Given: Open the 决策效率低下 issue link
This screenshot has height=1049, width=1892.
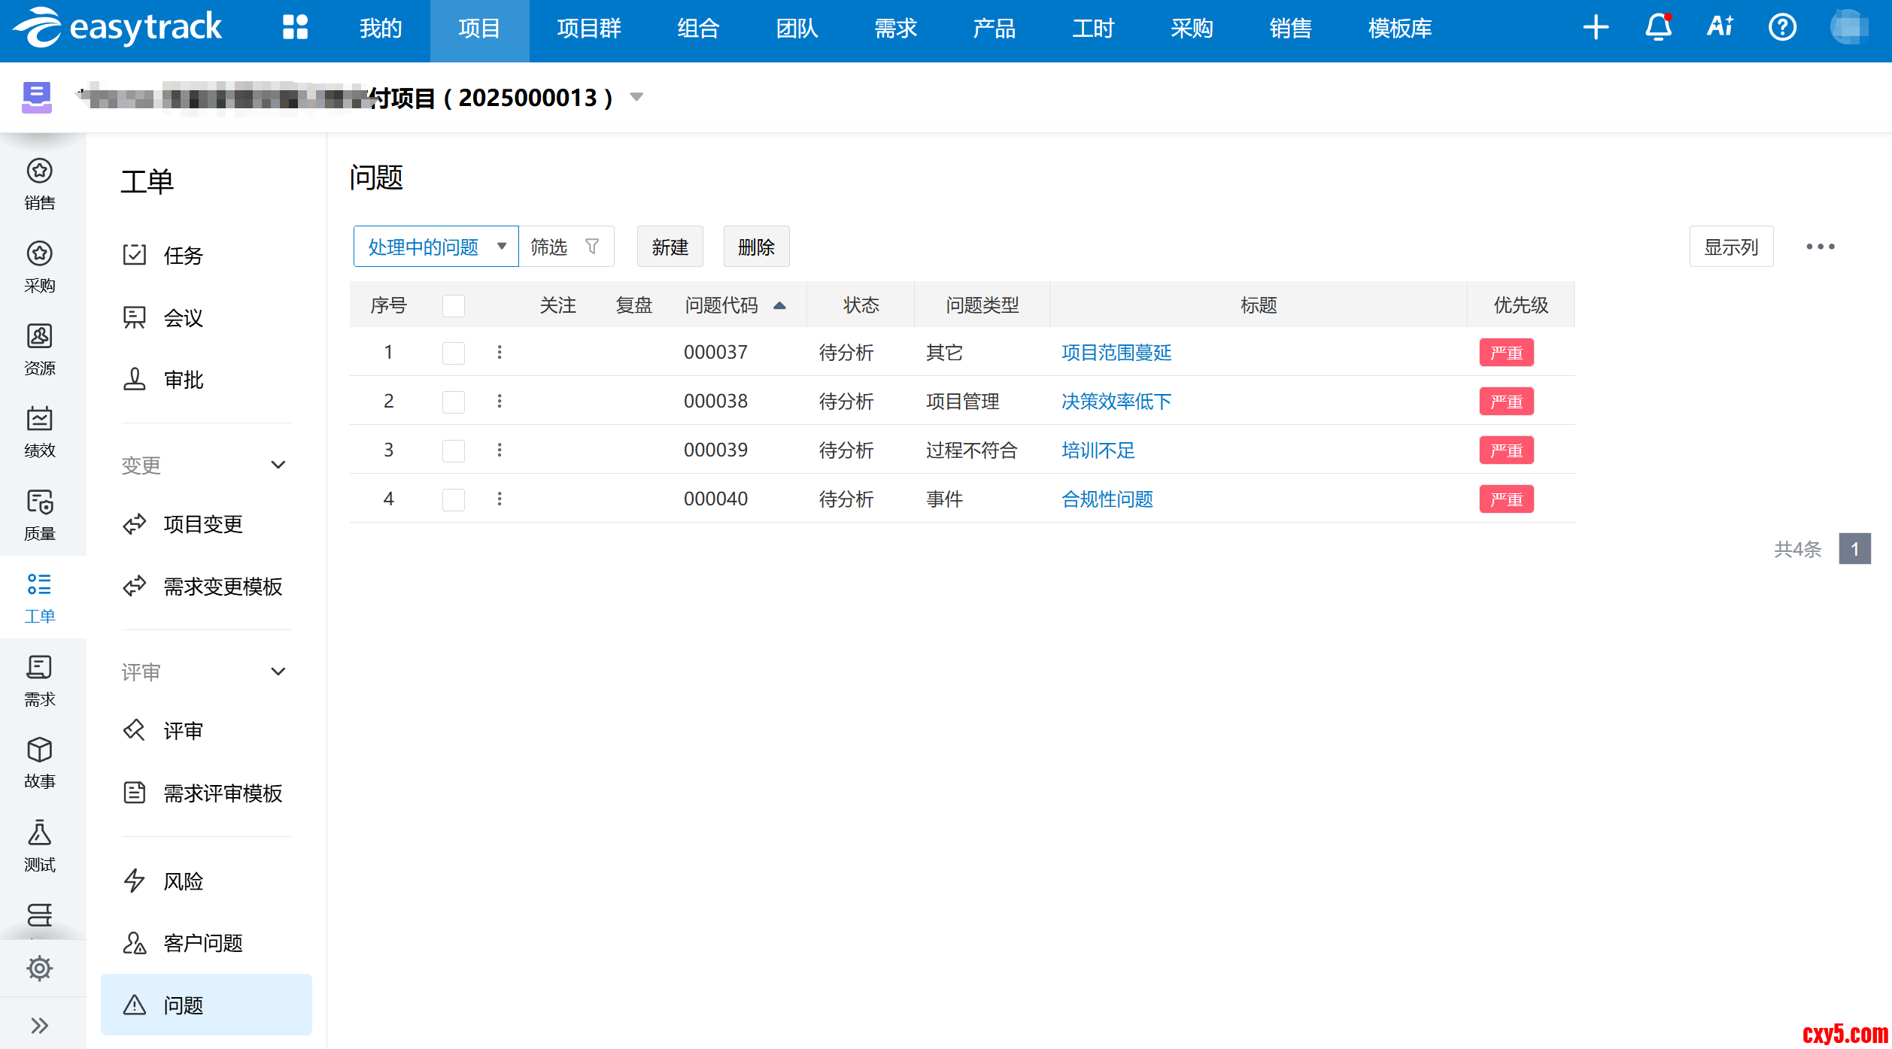Looking at the screenshot, I should pos(1116,402).
